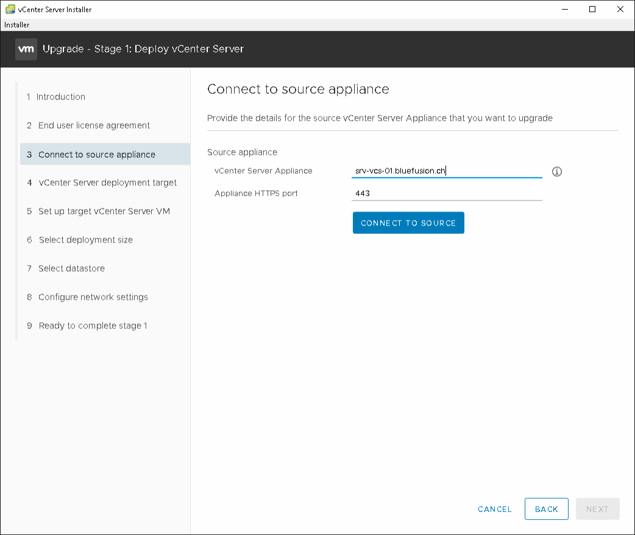635x535 pixels.
Task: Click the BACK button
Action: click(546, 509)
